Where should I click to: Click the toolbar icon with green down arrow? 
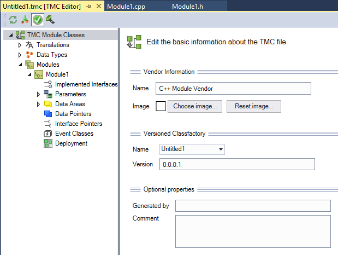[x=25, y=20]
